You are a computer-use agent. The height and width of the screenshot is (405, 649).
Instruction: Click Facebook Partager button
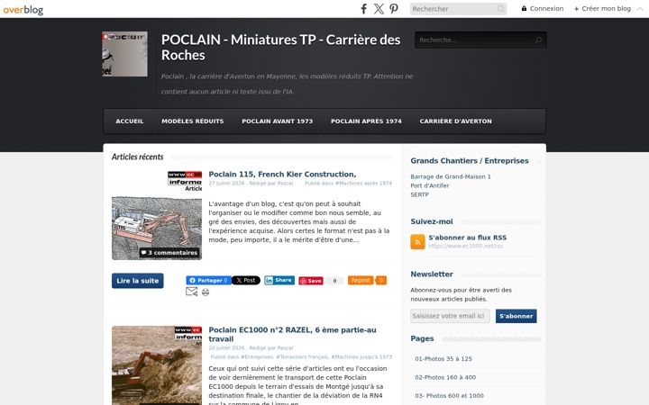pyautogui.click(x=208, y=280)
